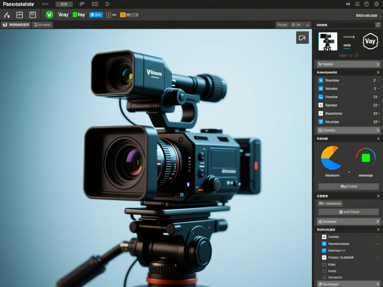Expand the folder-icon row in the right panel

tap(347, 222)
